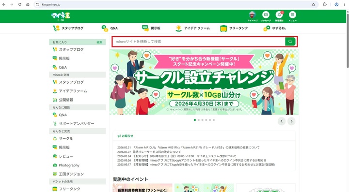The height and width of the screenshot is (192, 349).
Task: Reload the page with refresh icon
Action: pyautogui.click(x=19, y=4)
